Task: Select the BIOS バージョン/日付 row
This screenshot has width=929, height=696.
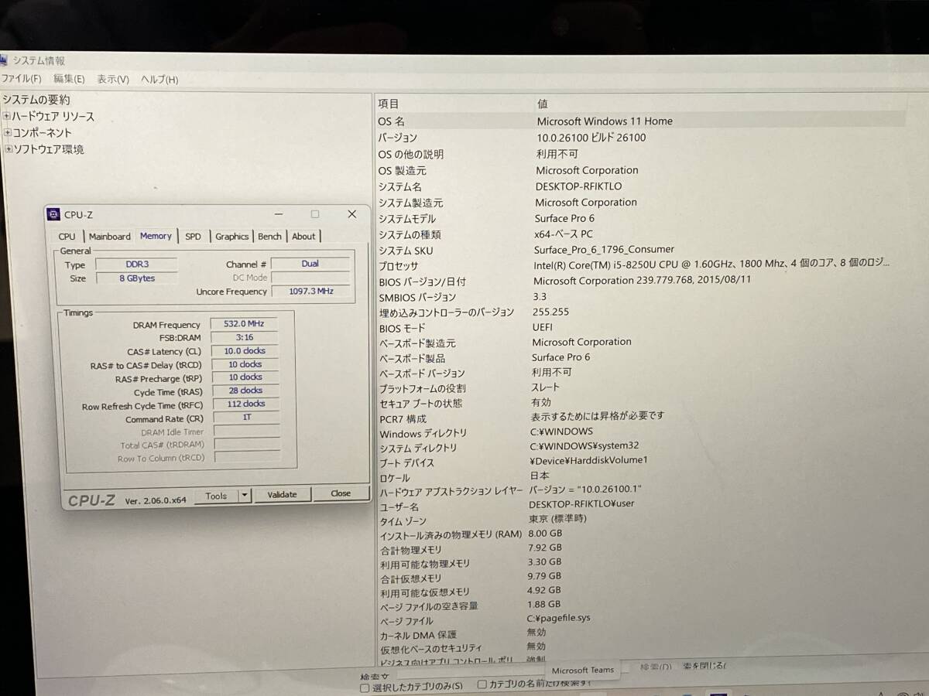Action: pyautogui.click(x=641, y=282)
